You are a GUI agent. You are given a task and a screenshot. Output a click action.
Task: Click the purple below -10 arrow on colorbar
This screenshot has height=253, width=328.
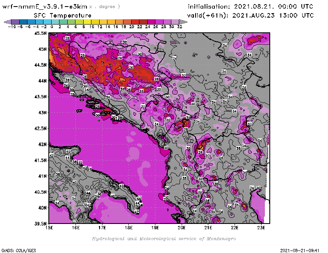[7, 21]
